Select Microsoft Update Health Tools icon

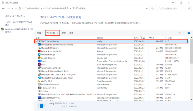point(39,71)
